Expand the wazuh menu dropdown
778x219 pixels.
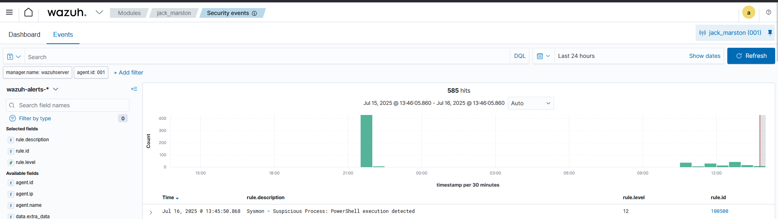click(x=99, y=13)
